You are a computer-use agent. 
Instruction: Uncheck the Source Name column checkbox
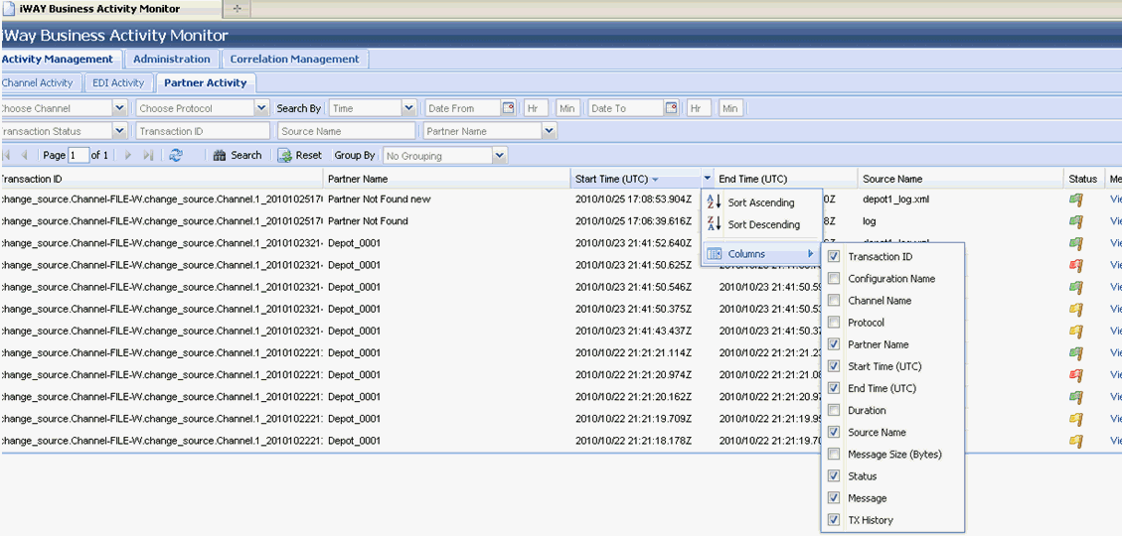coord(834,433)
